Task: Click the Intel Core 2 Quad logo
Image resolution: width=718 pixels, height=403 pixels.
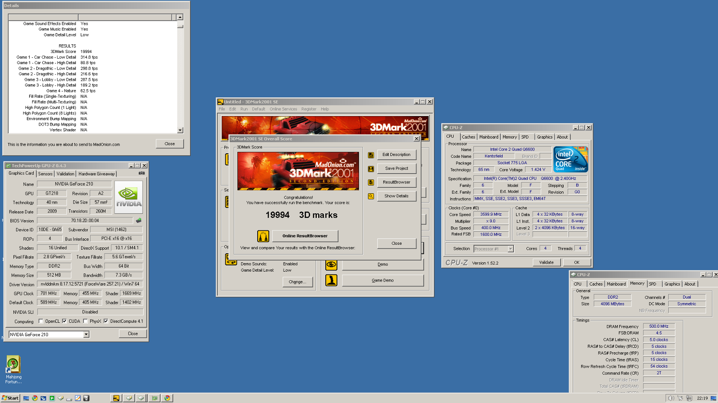Action: [x=571, y=159]
